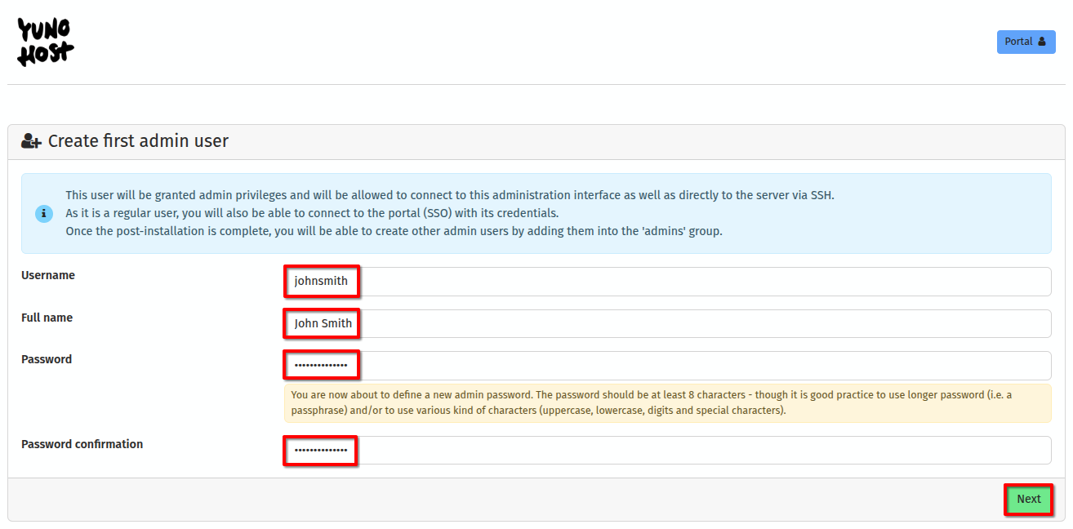Click the blue info circle icon
Viewport: 1073px width, 529px height.
44,213
